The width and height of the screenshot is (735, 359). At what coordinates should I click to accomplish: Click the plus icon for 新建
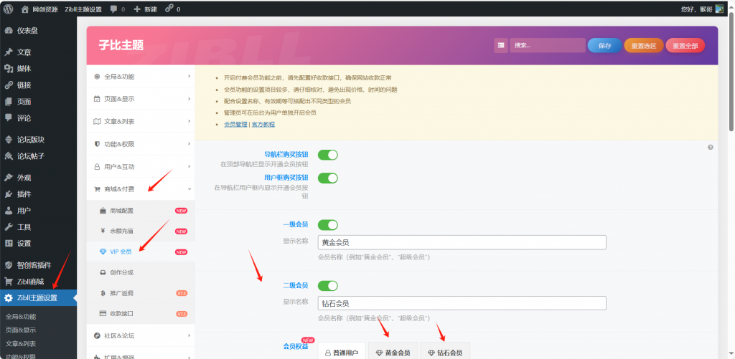tap(137, 9)
